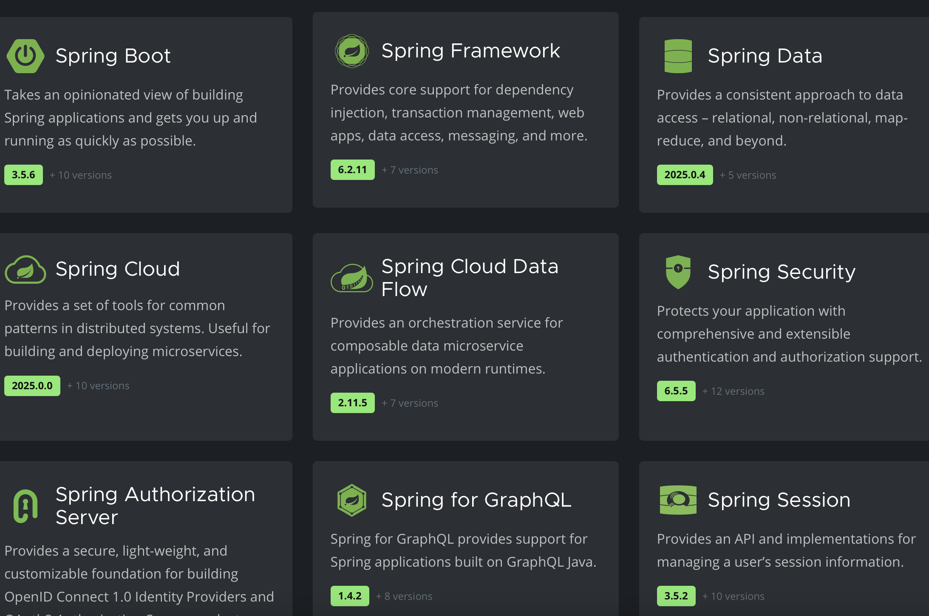Show Spring Security's '+ 12 versions'
The width and height of the screenshot is (929, 616).
(x=733, y=391)
